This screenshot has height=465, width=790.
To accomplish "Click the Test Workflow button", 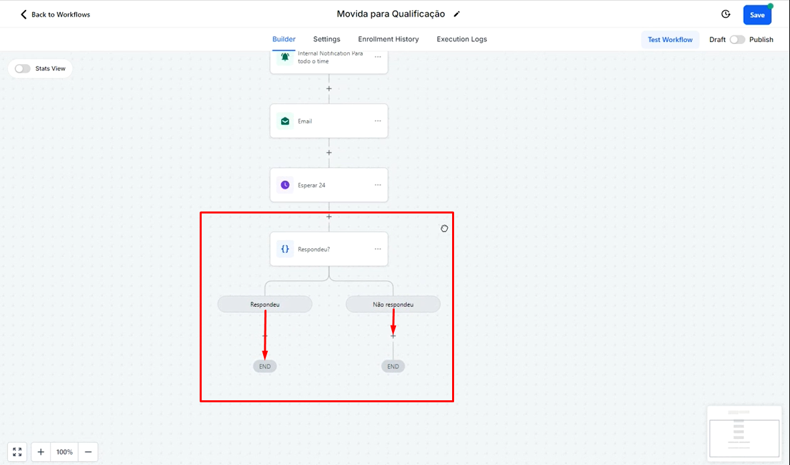I will point(670,39).
